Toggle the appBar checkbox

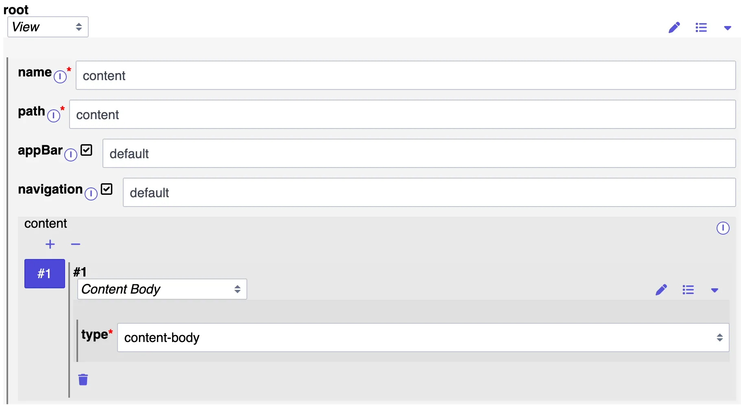click(86, 150)
